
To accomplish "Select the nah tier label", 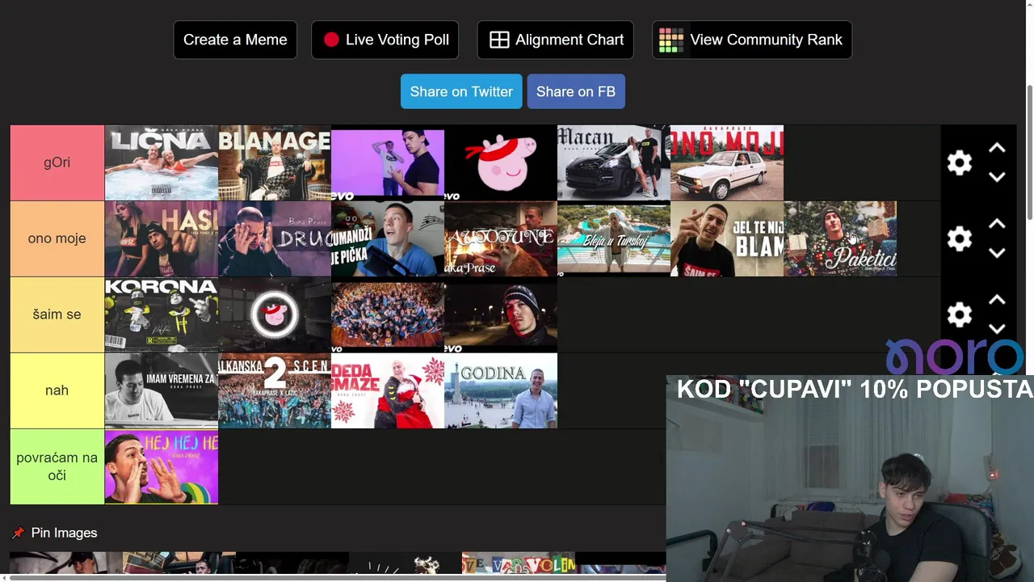I will tap(57, 390).
